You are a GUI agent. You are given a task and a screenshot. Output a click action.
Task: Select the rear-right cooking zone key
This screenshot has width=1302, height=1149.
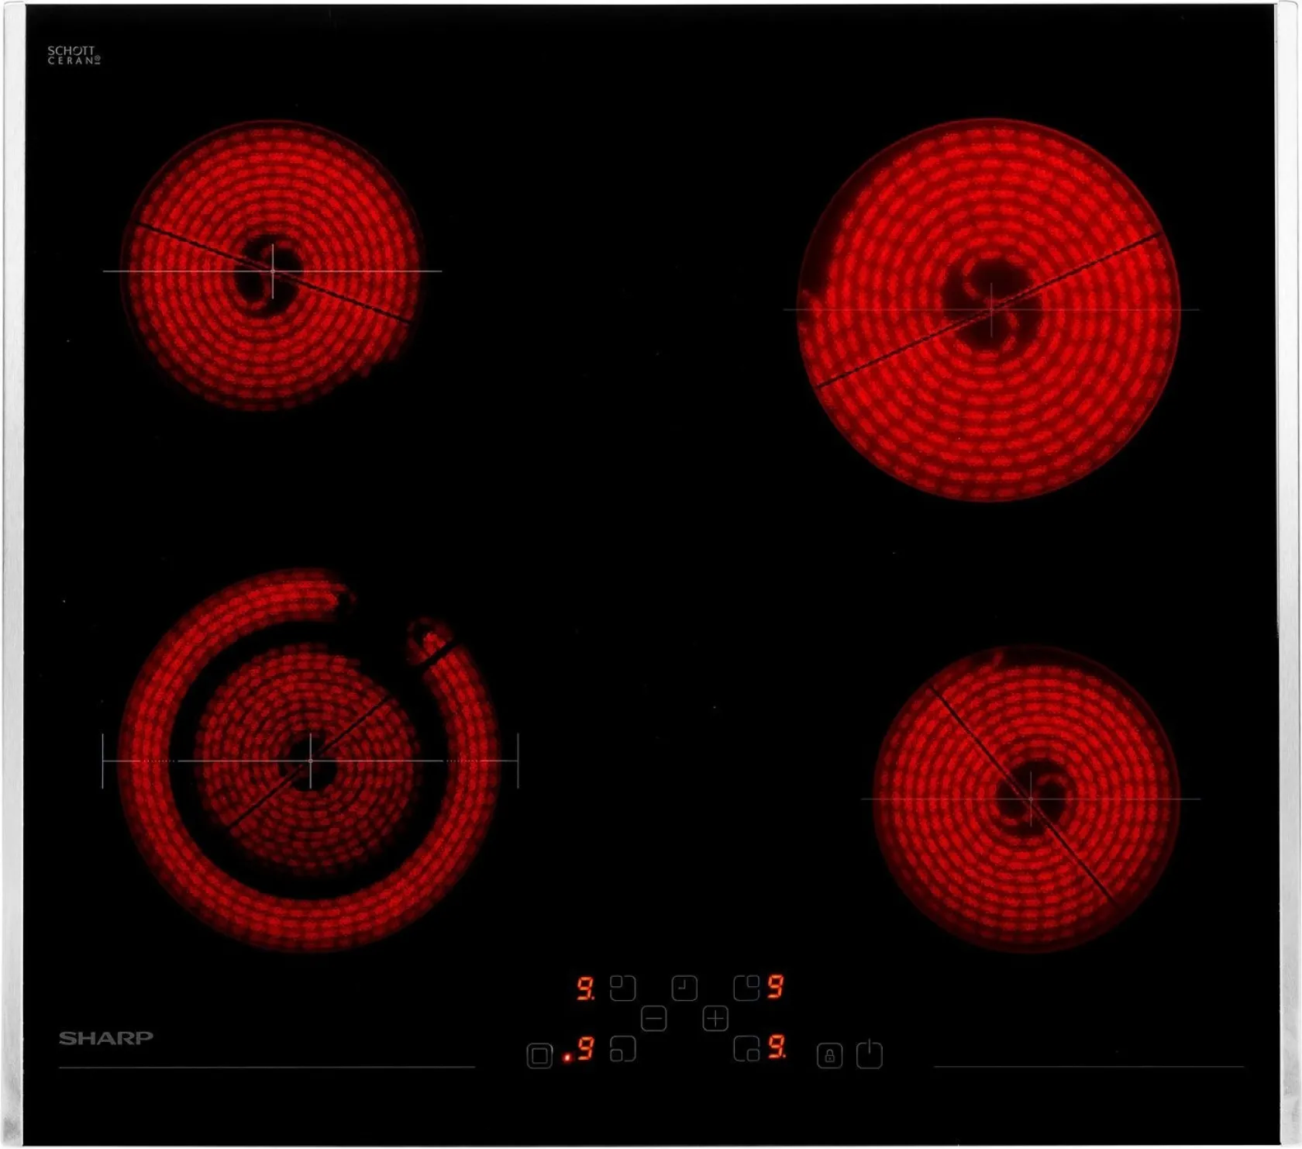pos(746,989)
